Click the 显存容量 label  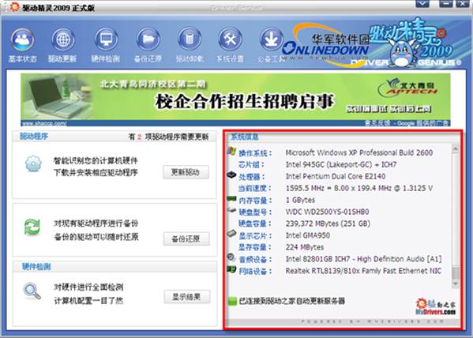(x=254, y=247)
